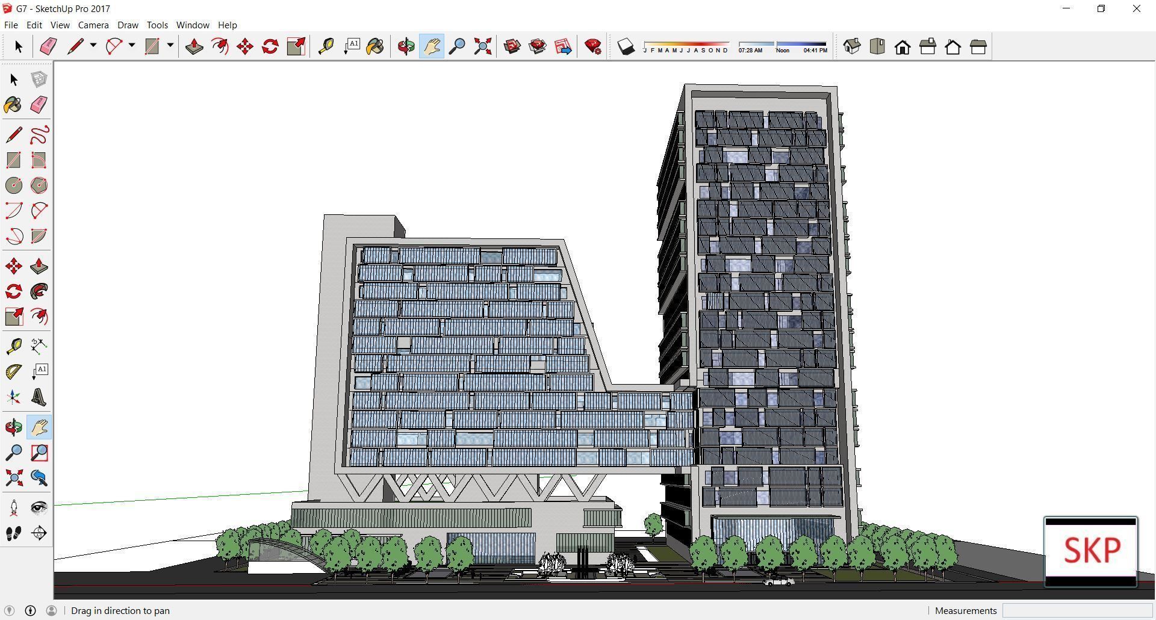1156x620 pixels.
Task: Open 3D Warehouse get models icon
Action: [512, 46]
